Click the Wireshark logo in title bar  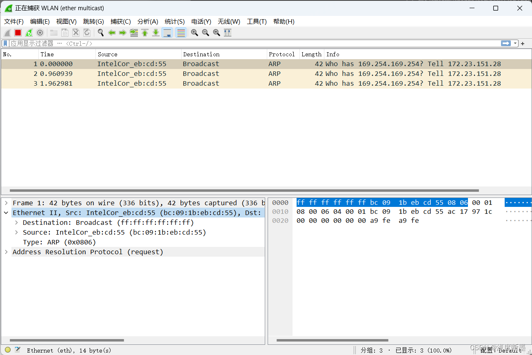pos(8,8)
